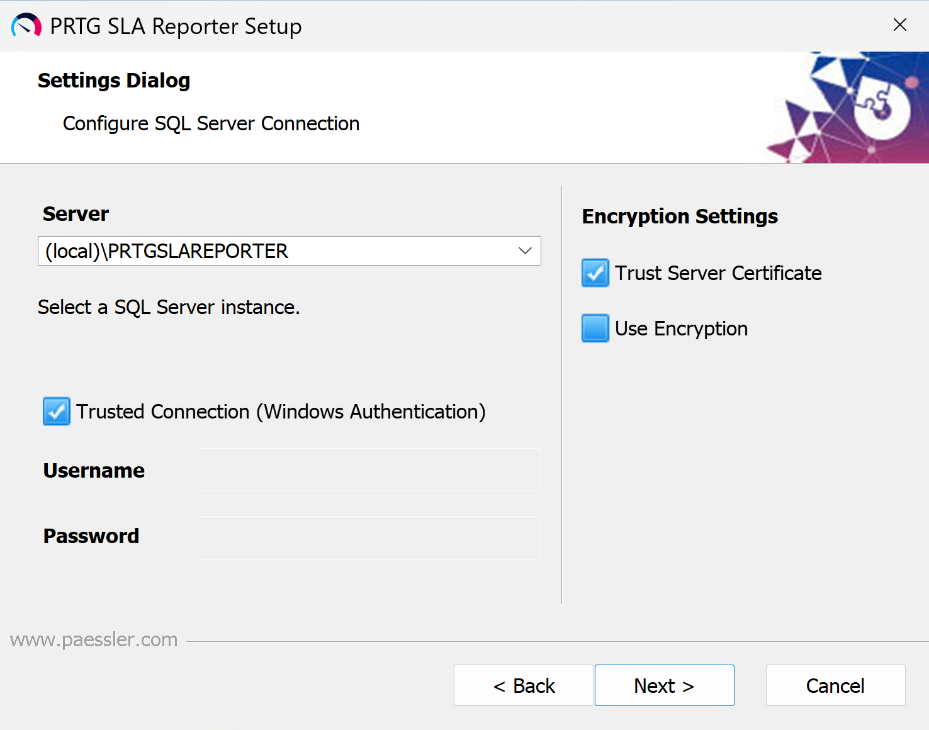Viewport: 929px width, 730px height.
Task: Click the 'Username' label
Action: tap(94, 471)
